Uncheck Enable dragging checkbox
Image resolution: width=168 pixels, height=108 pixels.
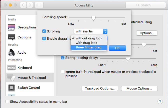click(x=44, y=38)
